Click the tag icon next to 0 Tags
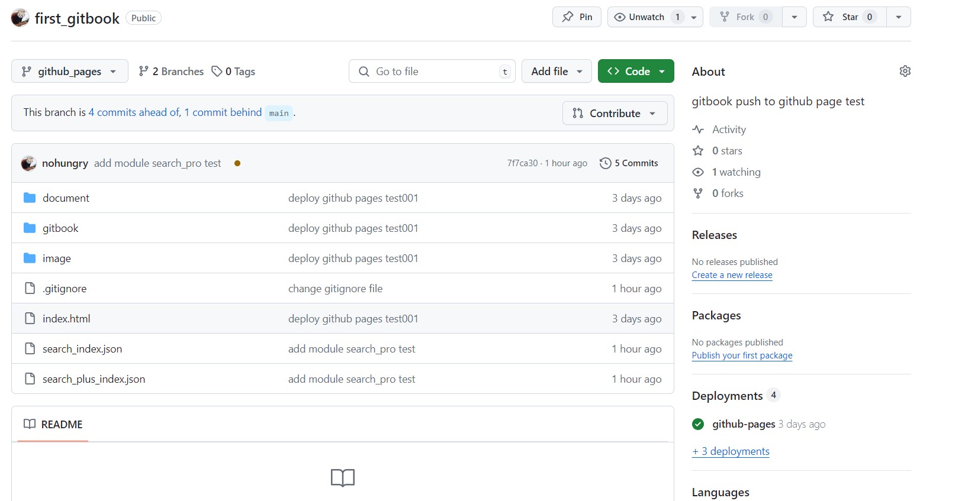 pos(217,72)
